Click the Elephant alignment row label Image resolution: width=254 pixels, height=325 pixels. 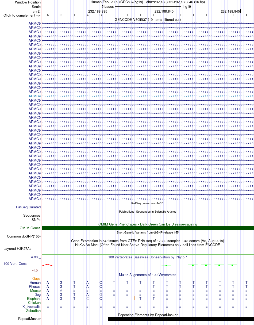34,299
